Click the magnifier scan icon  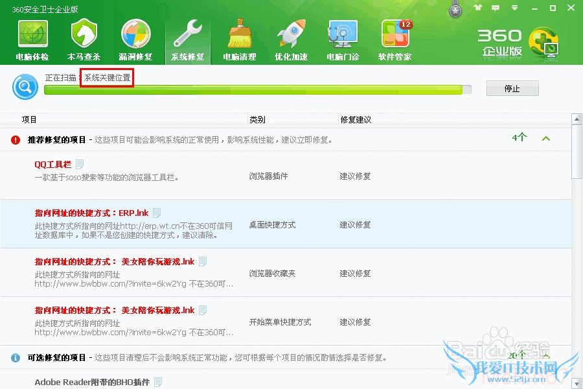pos(25,87)
